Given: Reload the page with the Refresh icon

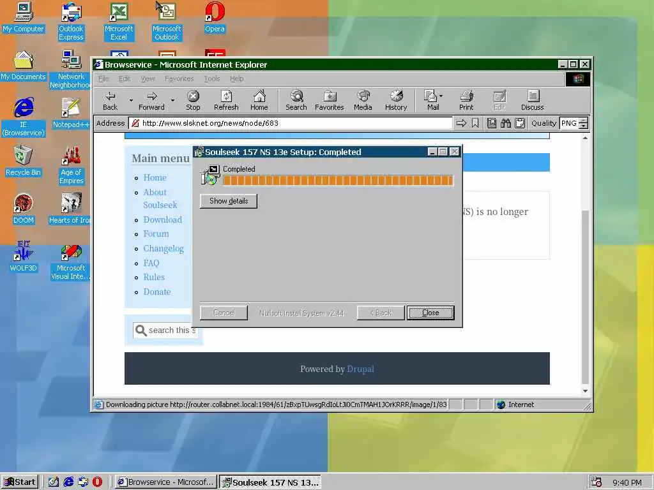Looking at the screenshot, I should pos(226,101).
